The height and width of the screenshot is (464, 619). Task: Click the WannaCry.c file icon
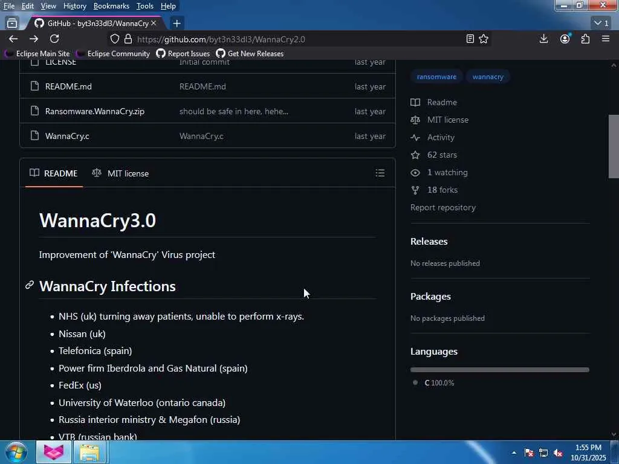tap(34, 136)
